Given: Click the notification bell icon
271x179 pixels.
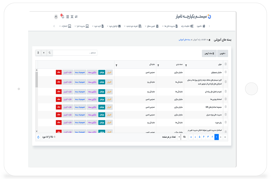Looking at the screenshot, I should coord(63,16).
